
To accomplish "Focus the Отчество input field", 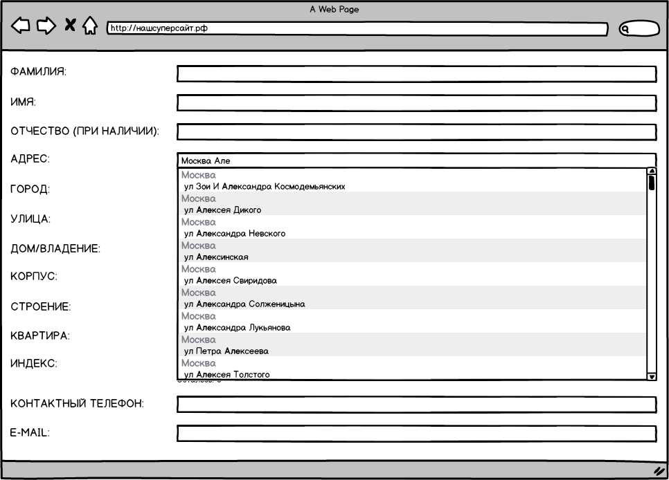I will tap(416, 131).
